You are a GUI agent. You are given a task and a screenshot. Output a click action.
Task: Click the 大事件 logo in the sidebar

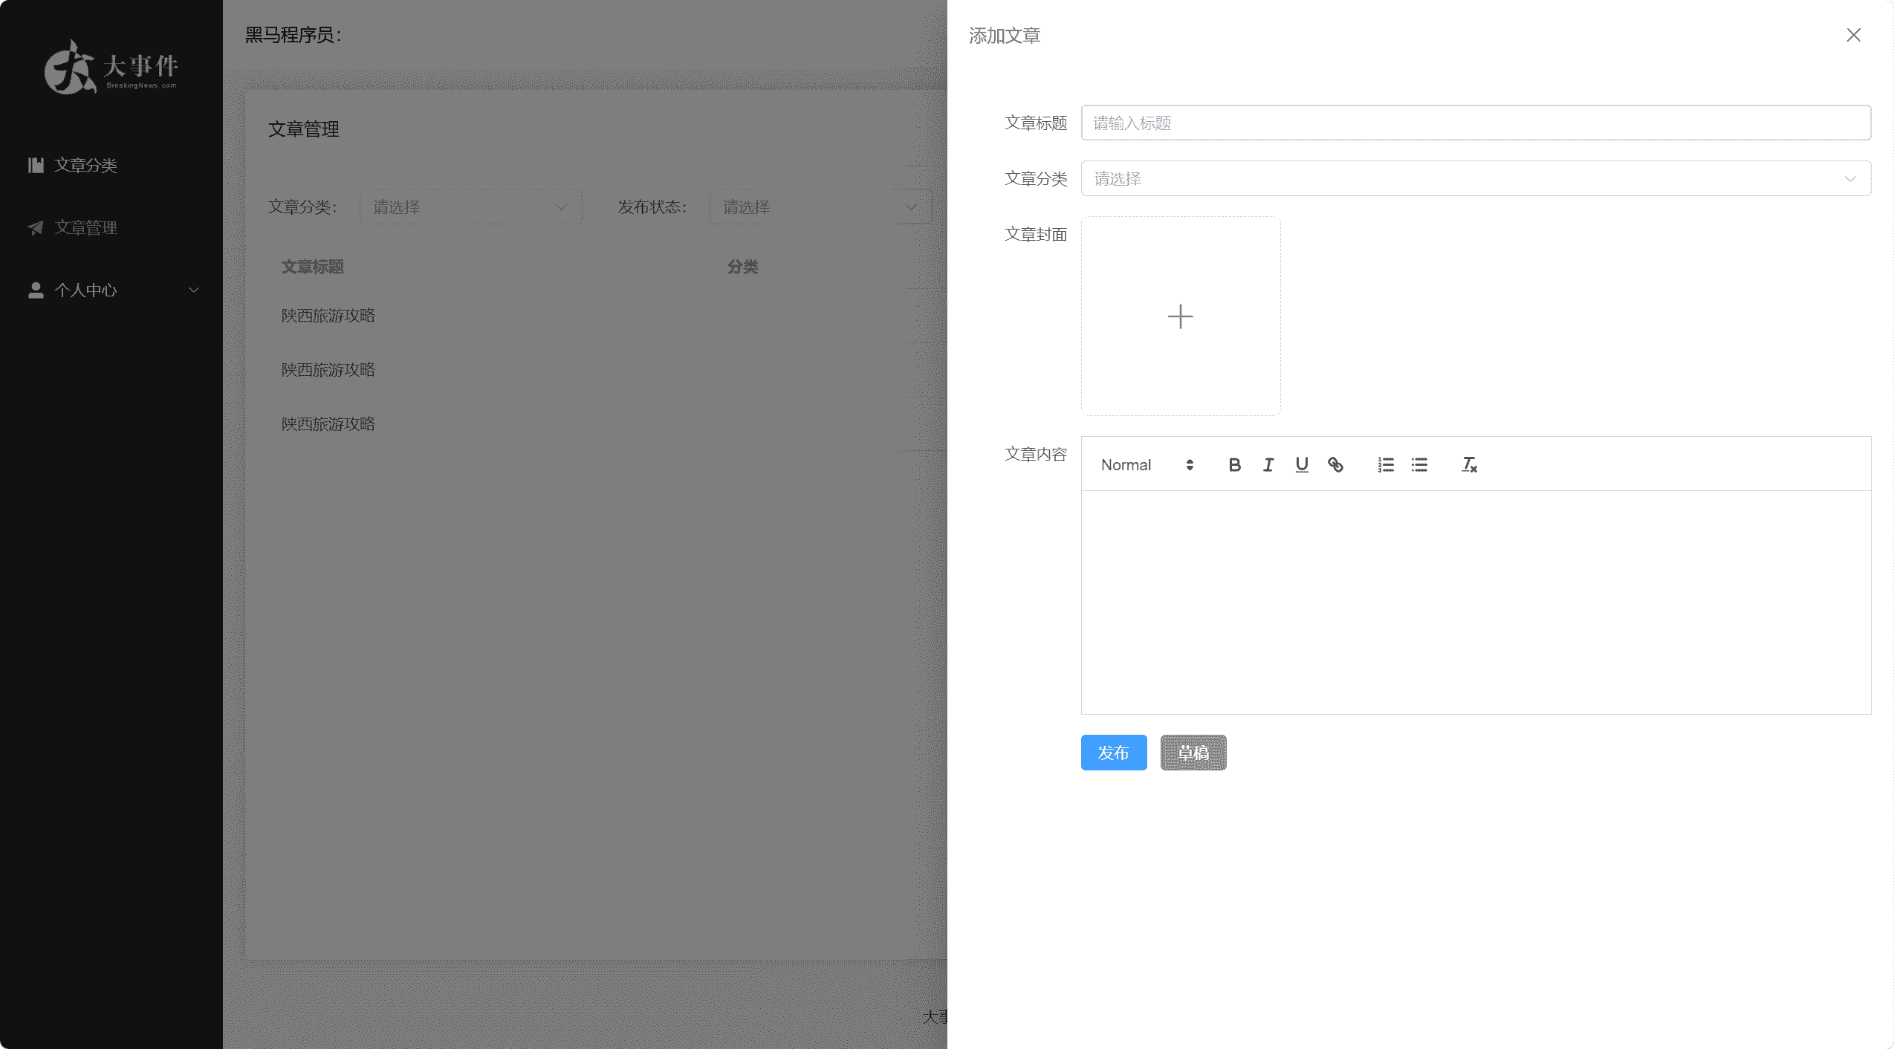111,67
